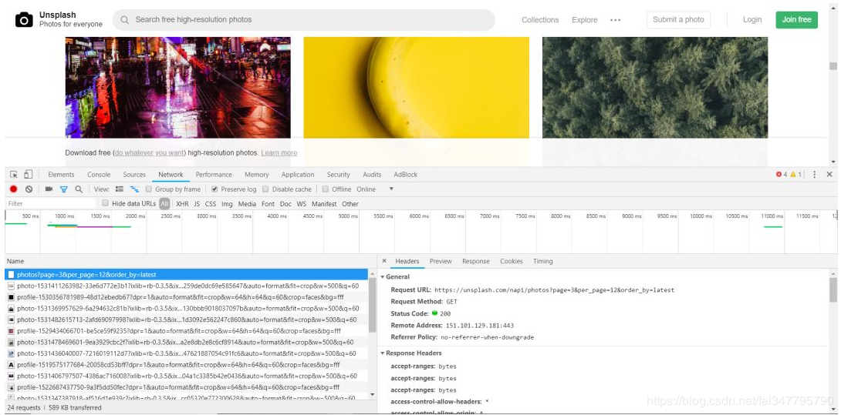Switch to the Memory tab
Image resolution: width=841 pixels, height=415 pixels.
tap(256, 175)
